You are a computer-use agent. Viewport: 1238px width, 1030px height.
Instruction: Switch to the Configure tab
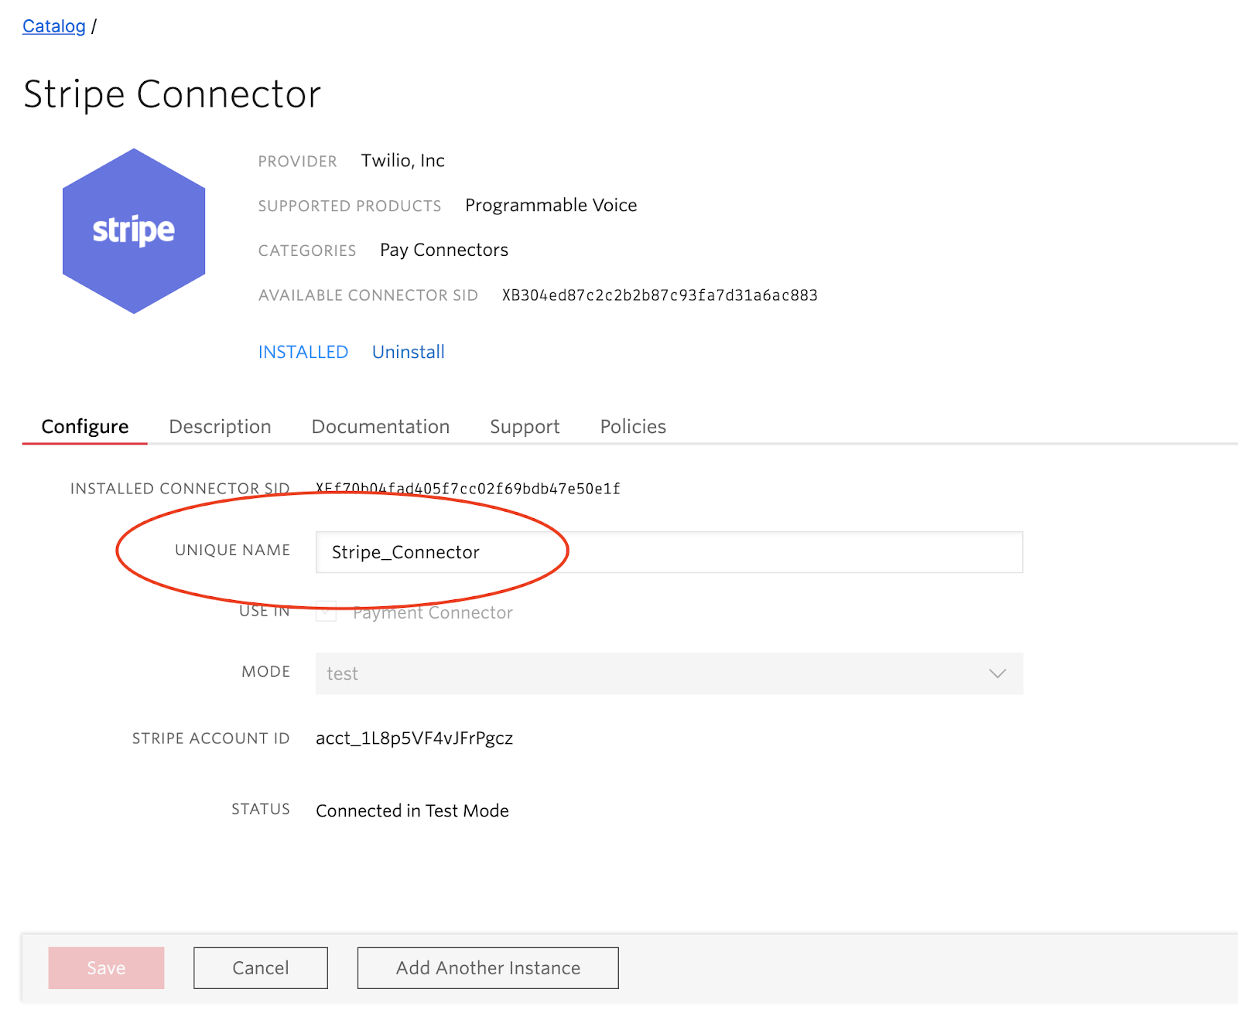[x=85, y=427]
